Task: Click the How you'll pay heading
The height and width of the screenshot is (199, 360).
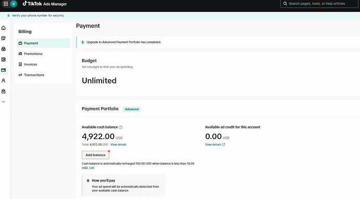Action: pos(103,181)
